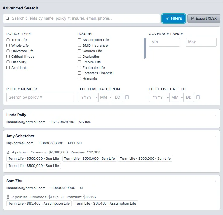Click lin@hotmail.com email text

20,143
